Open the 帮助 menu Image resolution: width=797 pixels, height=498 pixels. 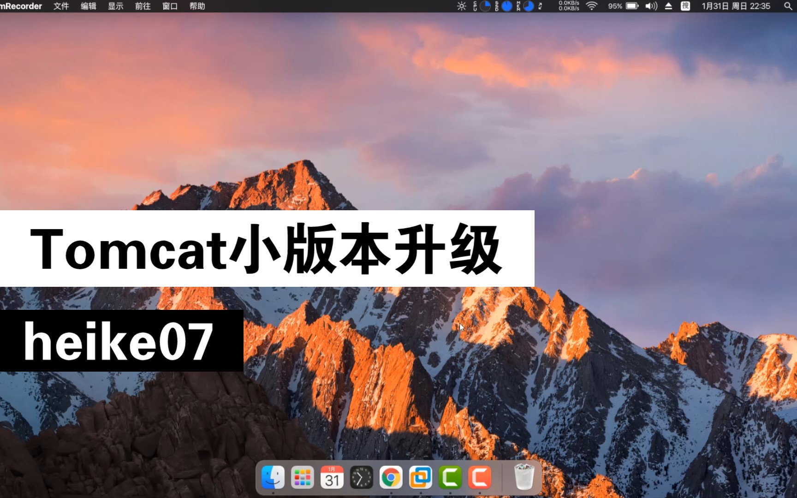197,6
